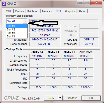Open the About tab
The width and height of the screenshot is (104, 103).
click(82, 11)
